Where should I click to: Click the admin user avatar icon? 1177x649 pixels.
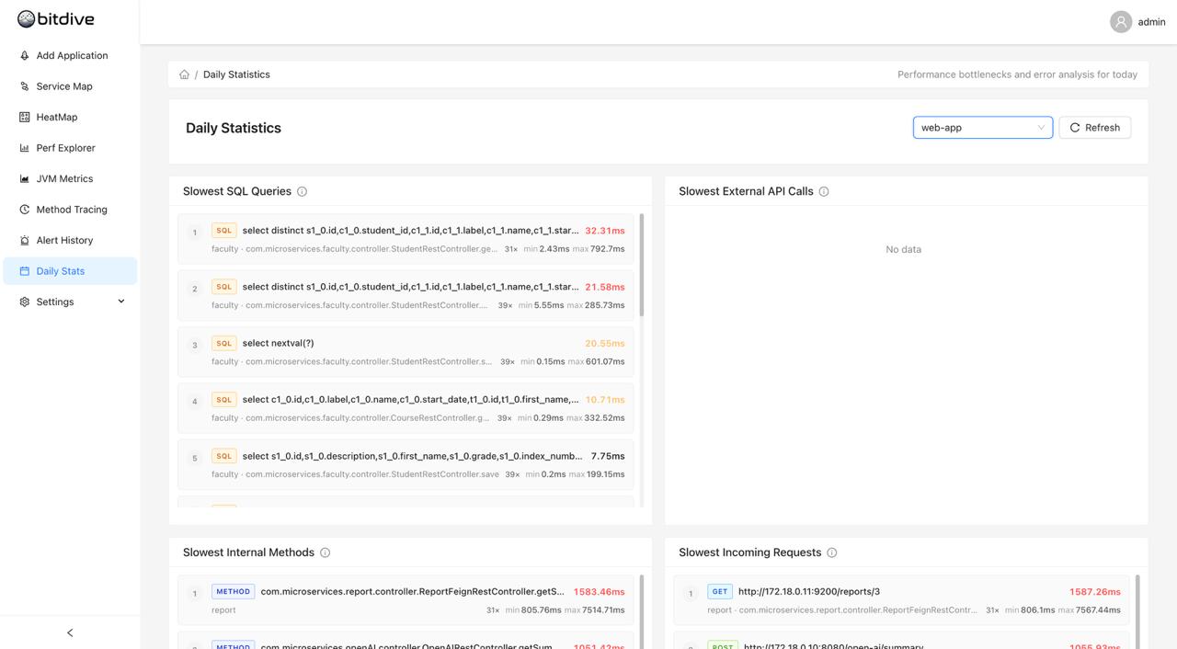point(1120,22)
